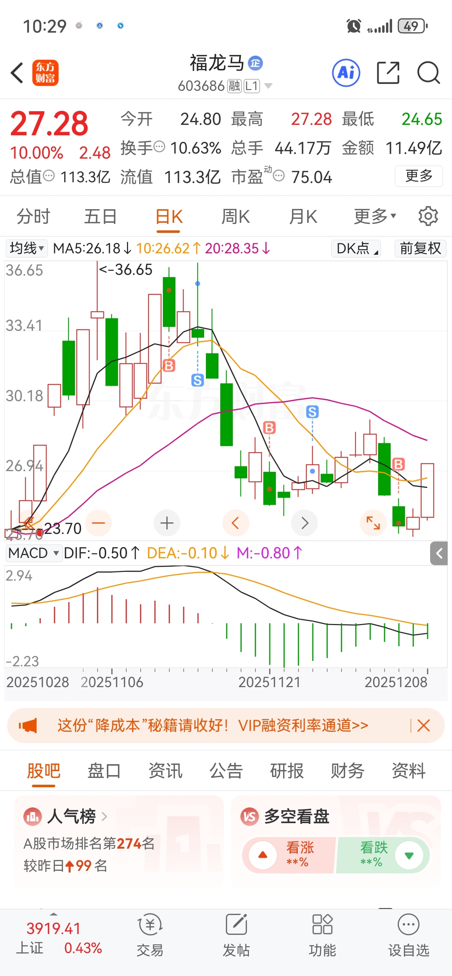This screenshot has width=452, height=976.
Task: Expand 更多 chart period dropdown
Action: point(375,216)
